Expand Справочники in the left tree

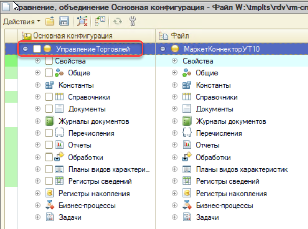coord(37,97)
